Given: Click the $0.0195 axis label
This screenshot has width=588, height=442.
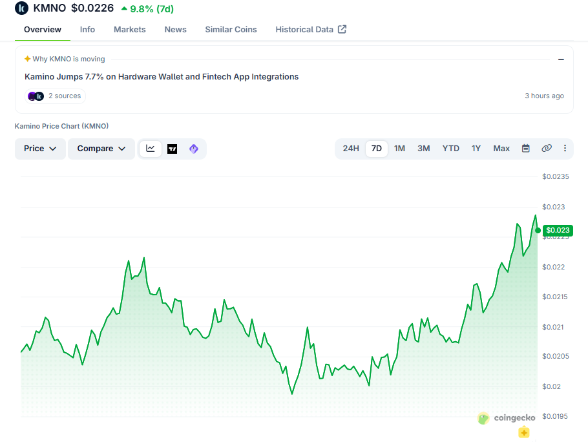Looking at the screenshot, I should pos(554,416).
